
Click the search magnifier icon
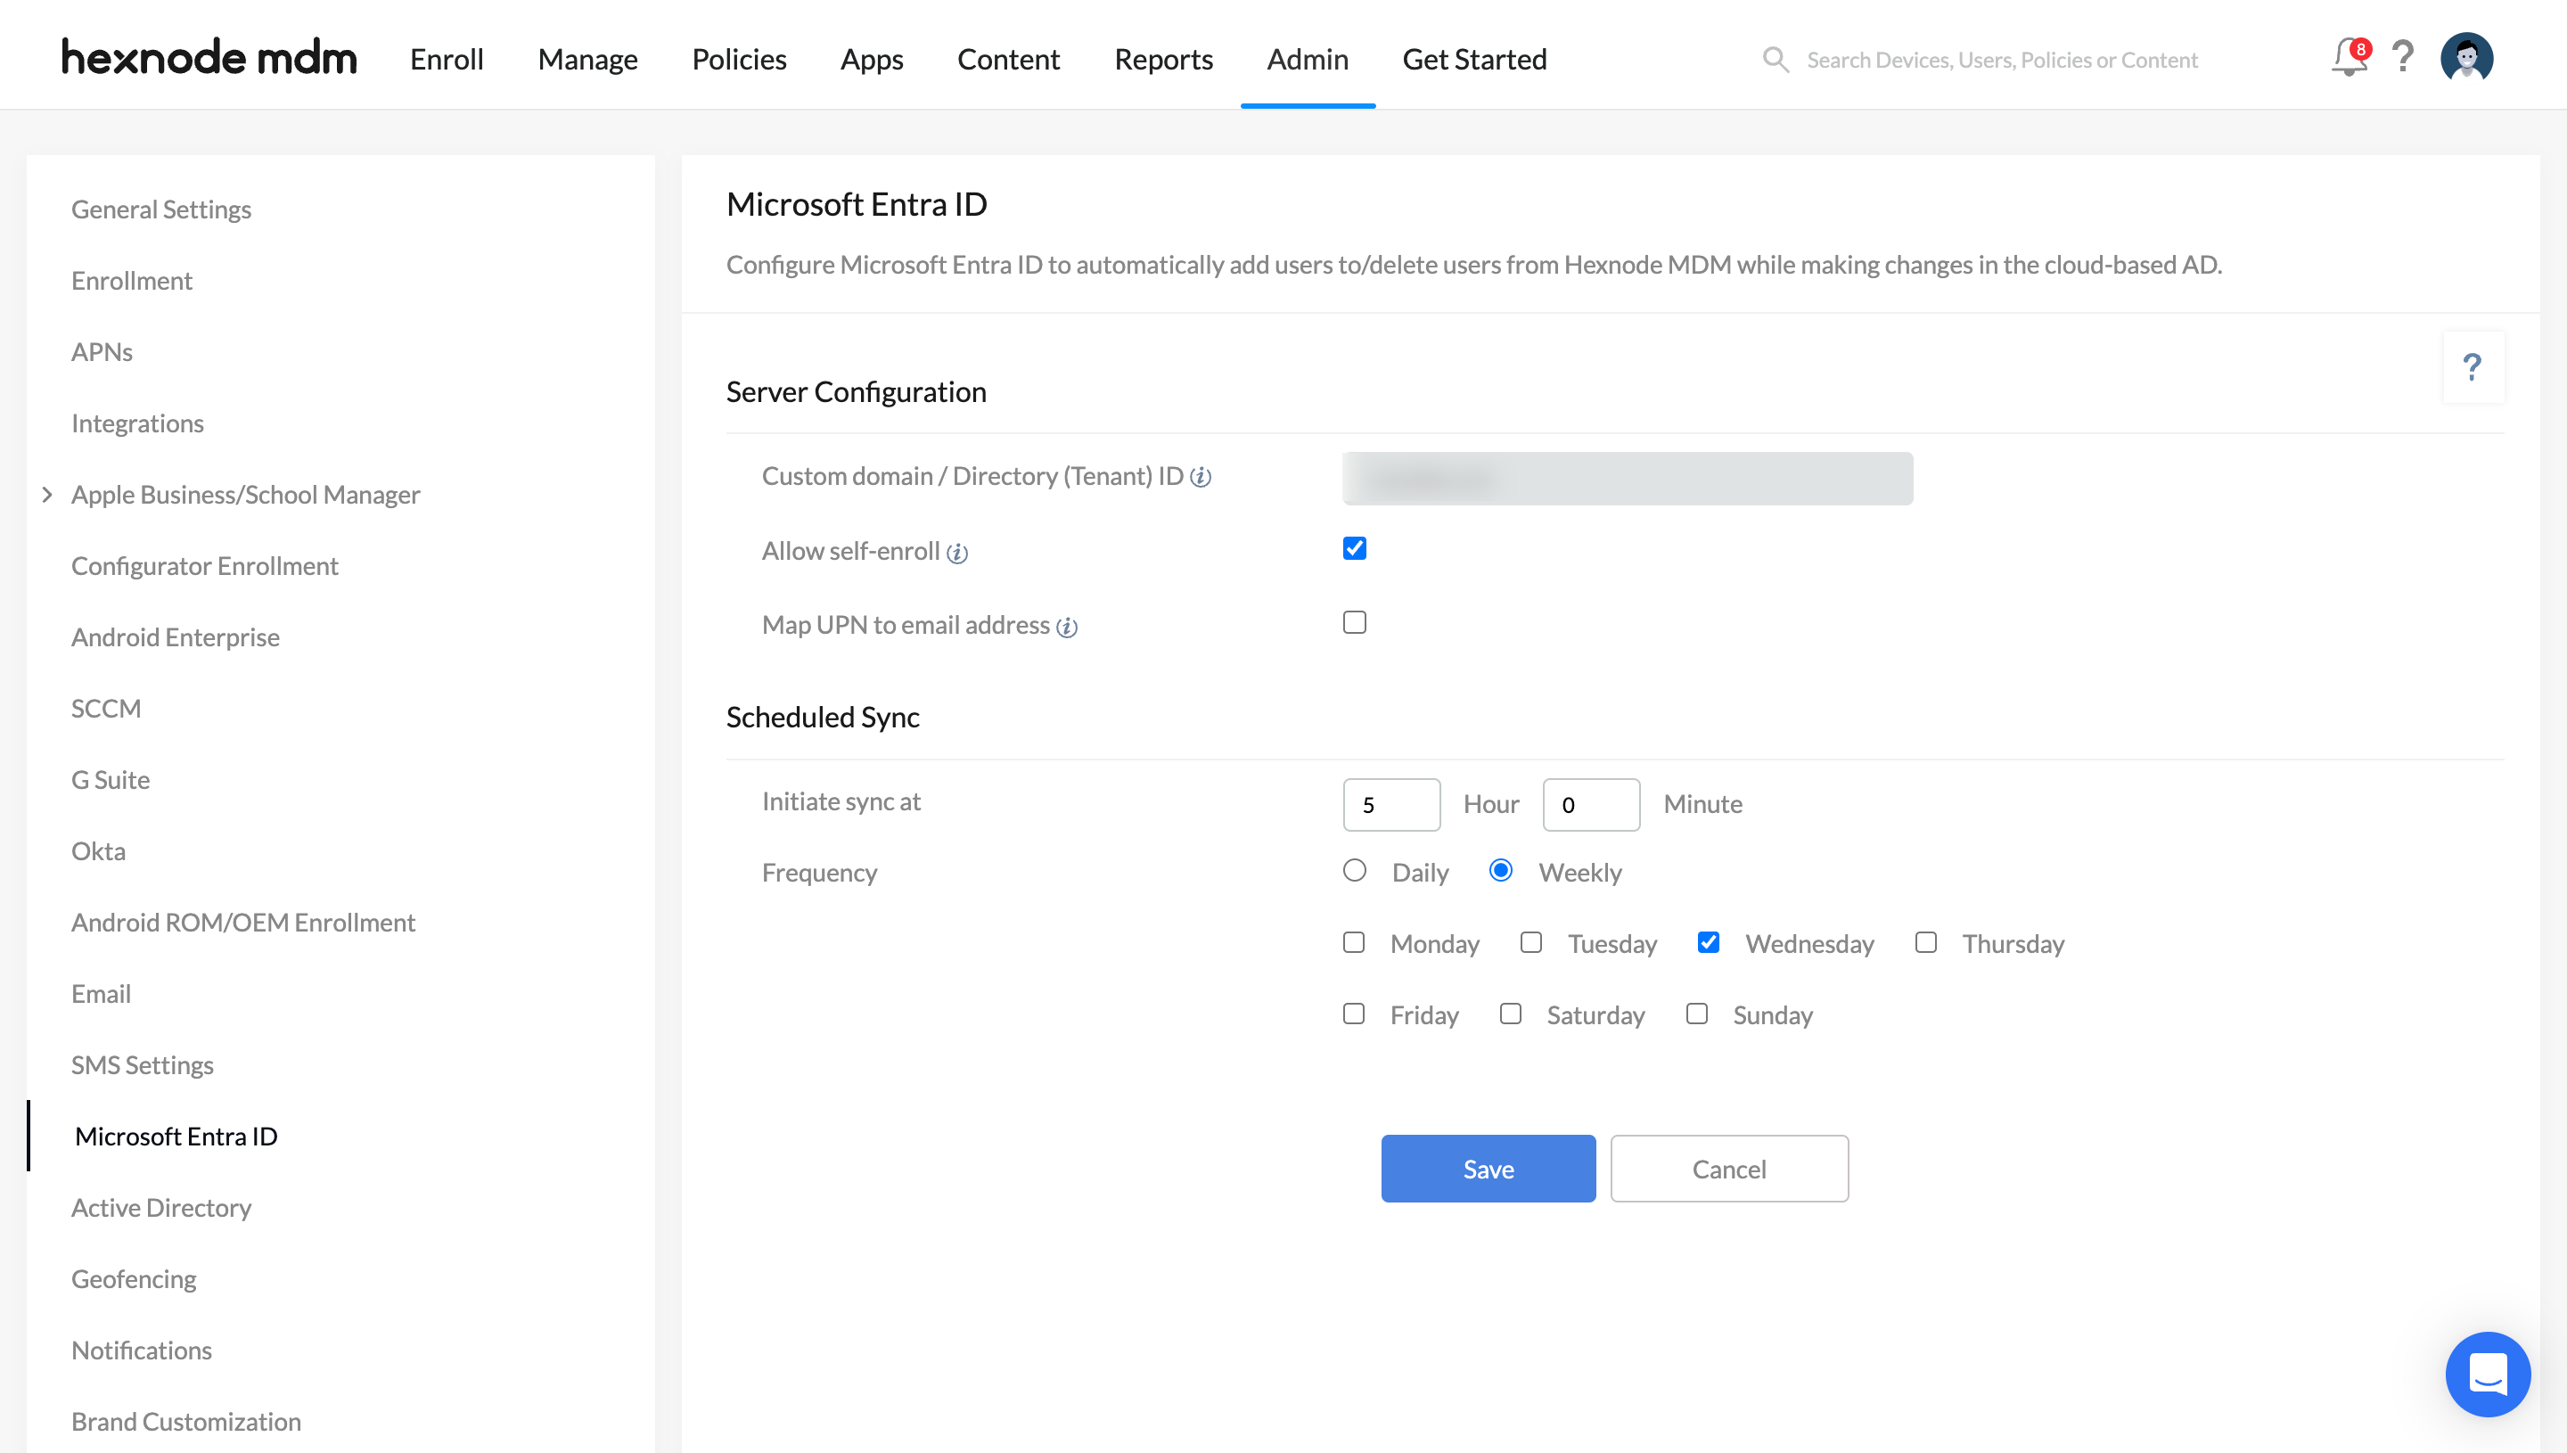tap(1775, 60)
